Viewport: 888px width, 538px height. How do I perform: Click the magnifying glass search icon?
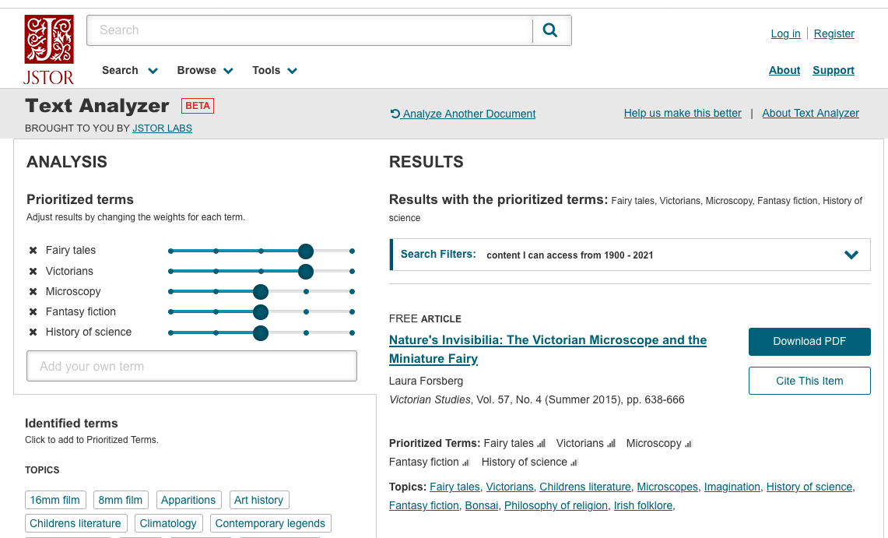point(550,30)
